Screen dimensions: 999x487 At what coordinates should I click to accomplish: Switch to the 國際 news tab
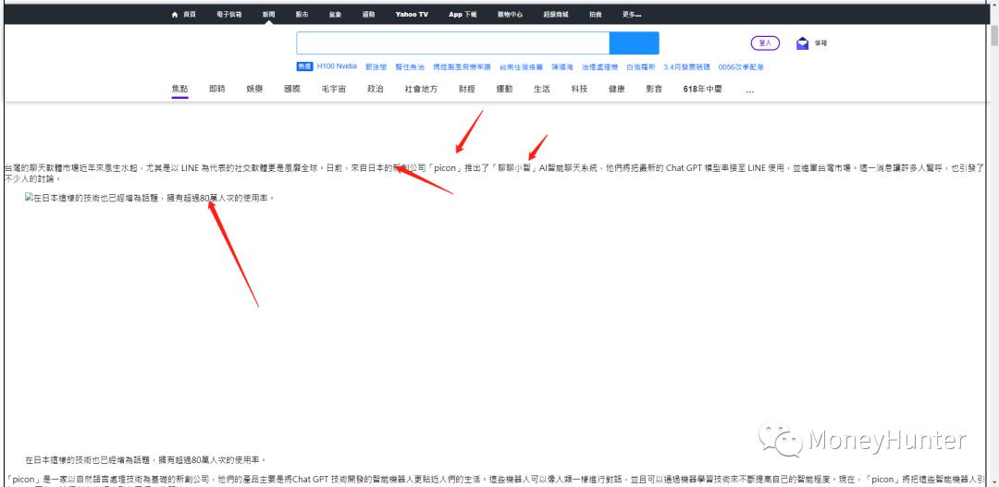coord(292,90)
